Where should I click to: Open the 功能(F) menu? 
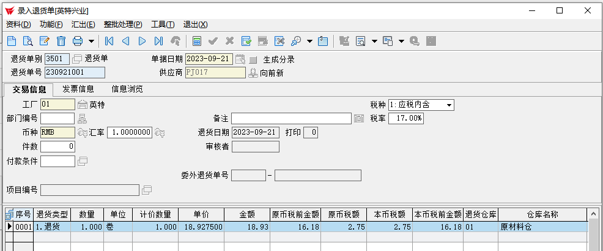coord(51,24)
